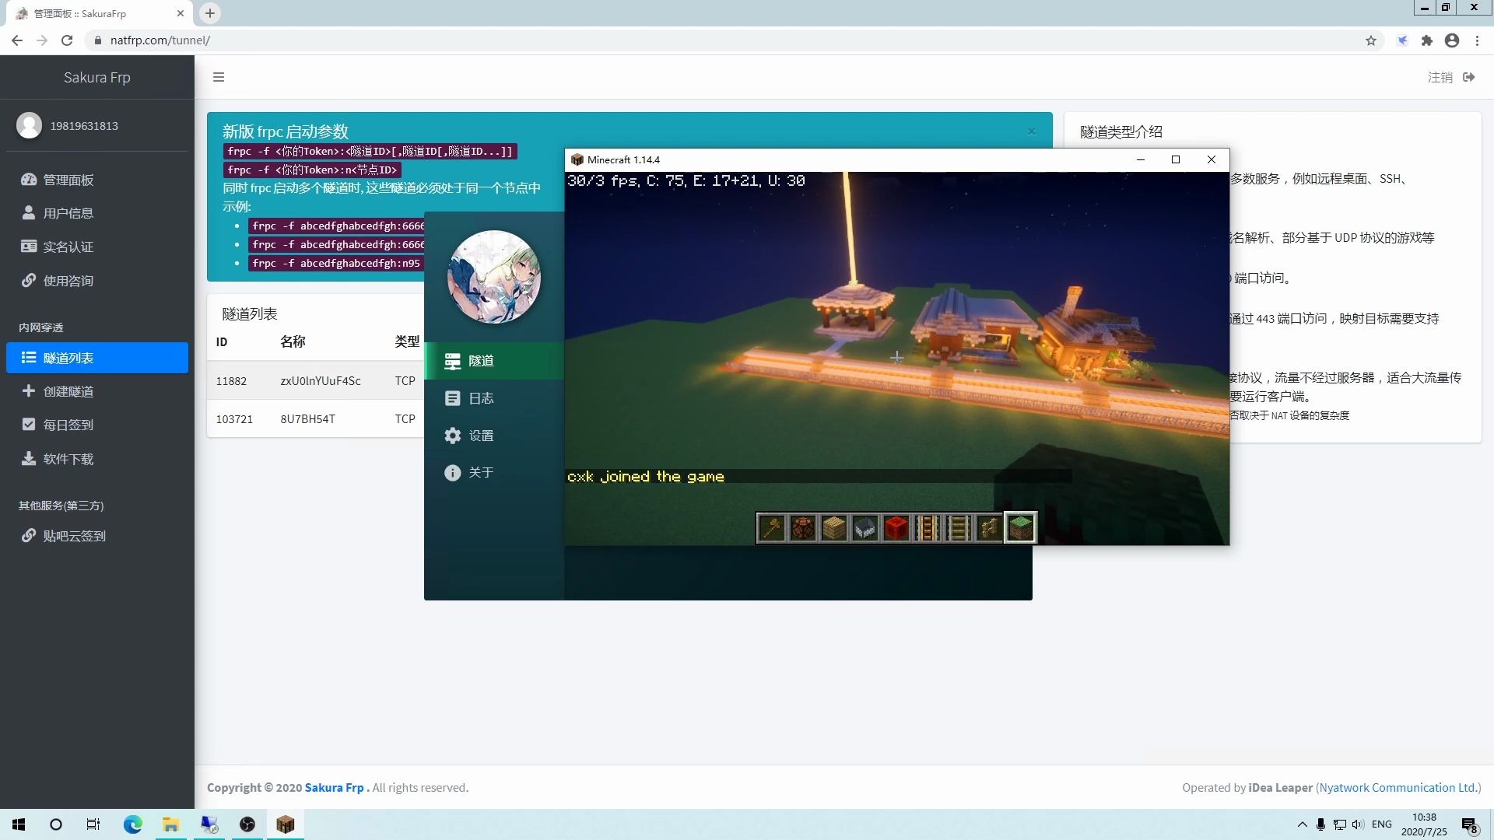Click the Sakura Frp sidebar title
Screen dimensions: 1494x840
[x=97, y=77]
